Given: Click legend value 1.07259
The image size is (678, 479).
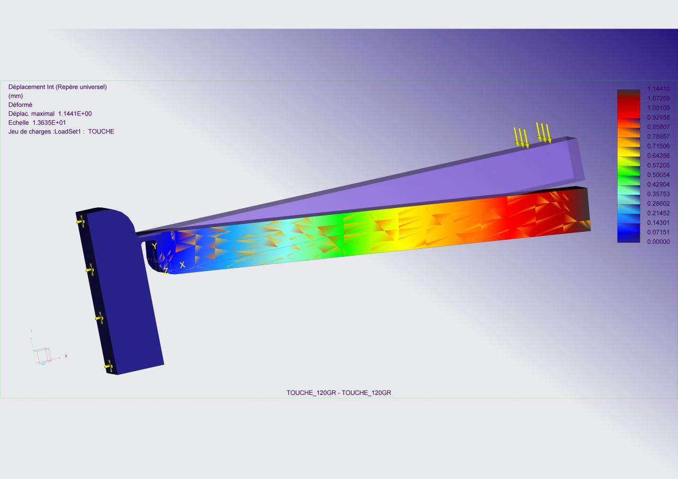Looking at the screenshot, I should click(x=658, y=98).
